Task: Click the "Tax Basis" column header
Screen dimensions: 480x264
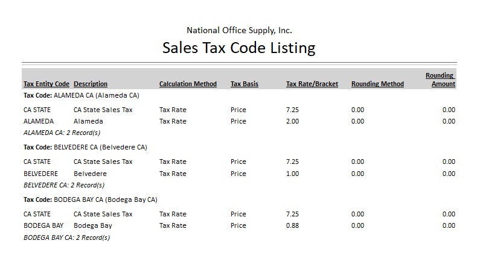Action: (244, 84)
